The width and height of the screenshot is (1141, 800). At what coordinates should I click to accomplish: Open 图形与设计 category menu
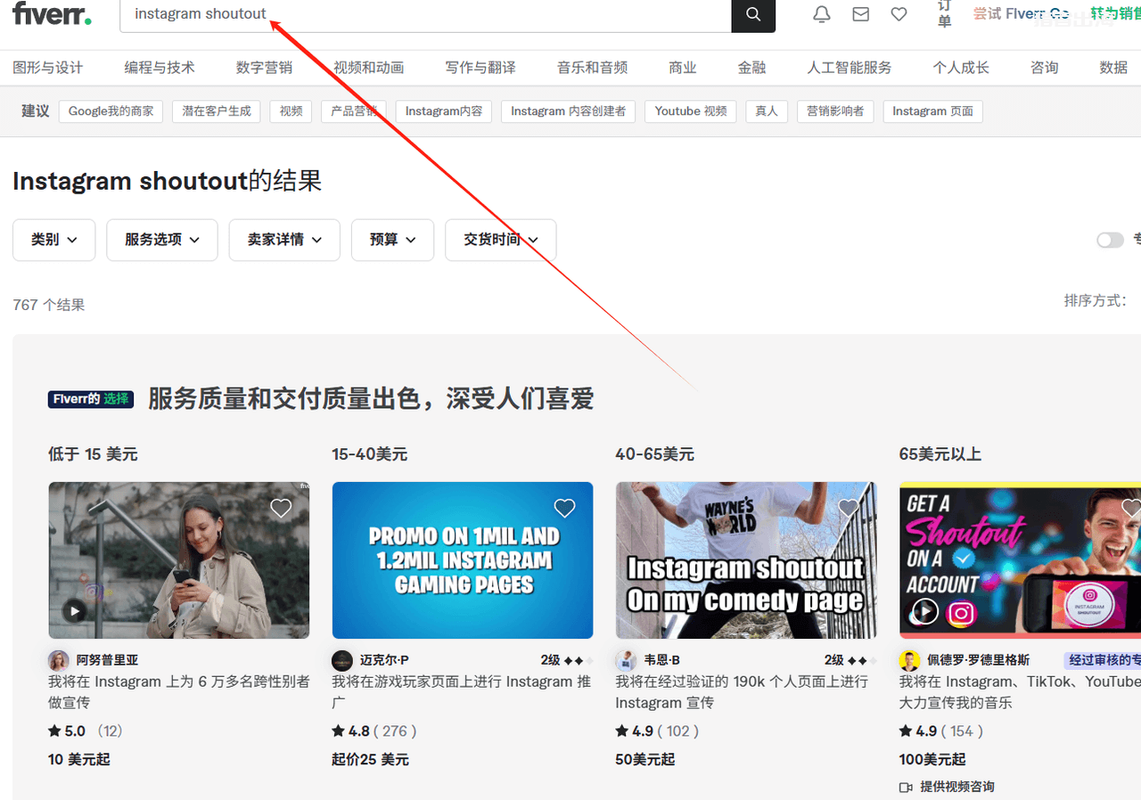pos(48,68)
